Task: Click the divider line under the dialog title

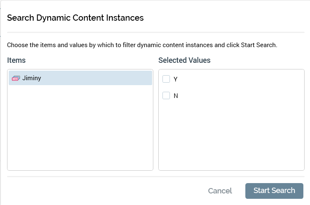Action: pyautogui.click(x=155, y=32)
